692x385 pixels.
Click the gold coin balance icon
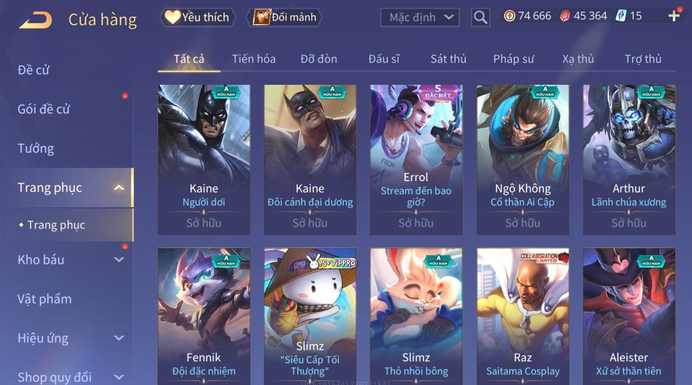(509, 16)
